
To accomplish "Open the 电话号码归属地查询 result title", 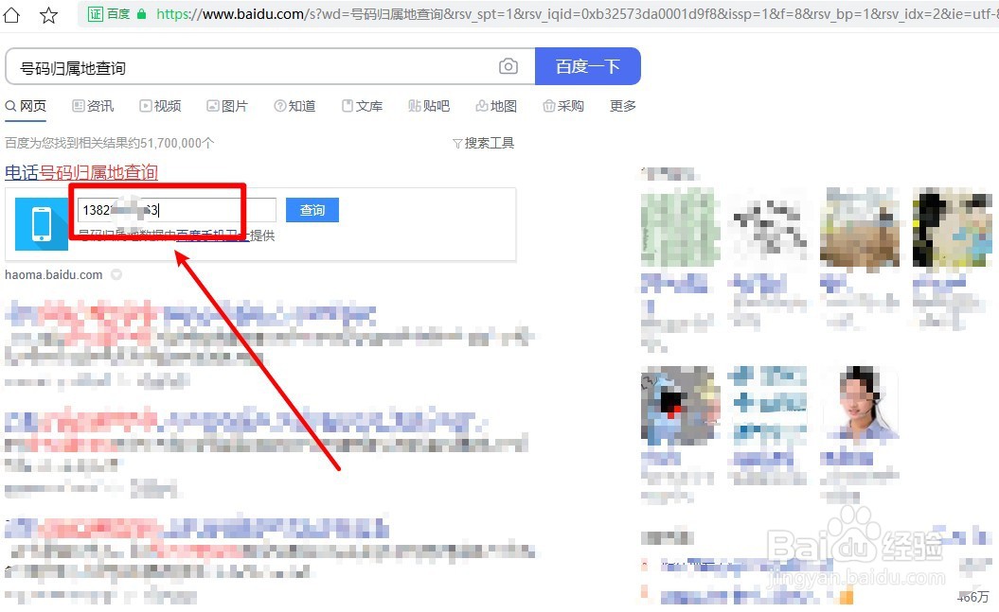I will pyautogui.click(x=80, y=172).
